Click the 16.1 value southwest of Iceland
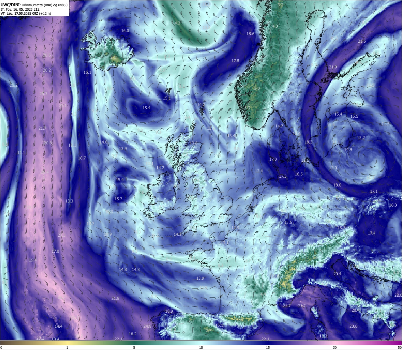Viewport: 402px width, 350px height. click(87, 72)
